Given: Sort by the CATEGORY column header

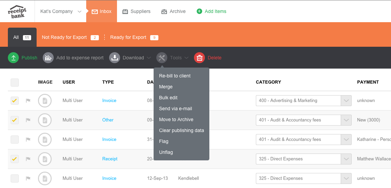Looking at the screenshot, I should [x=268, y=82].
